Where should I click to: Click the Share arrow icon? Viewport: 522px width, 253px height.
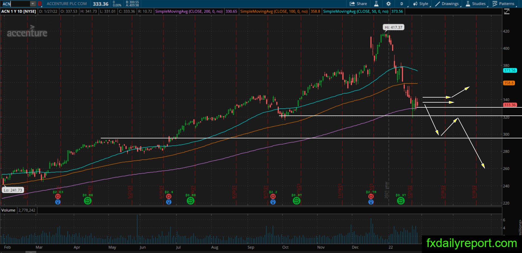tap(352, 4)
